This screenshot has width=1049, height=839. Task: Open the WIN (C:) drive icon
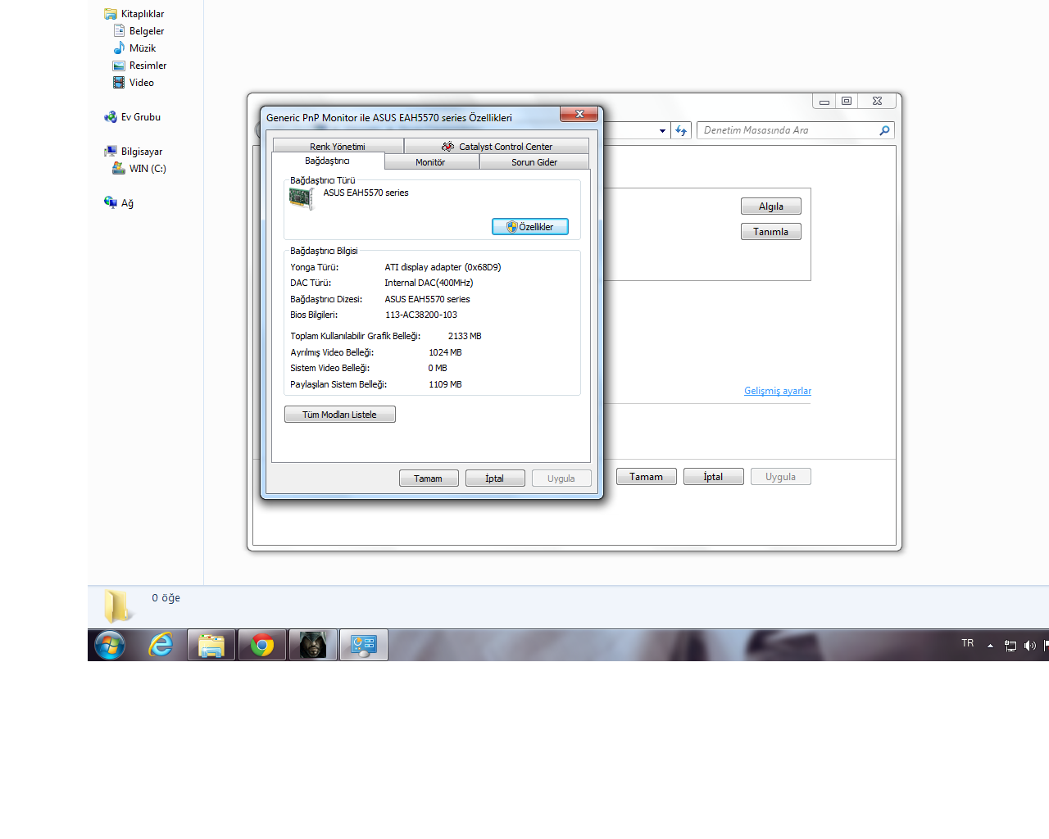coord(119,168)
